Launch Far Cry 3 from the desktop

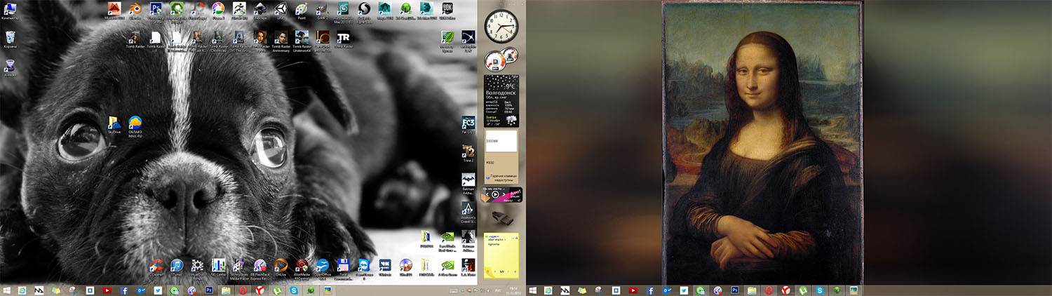(468, 125)
